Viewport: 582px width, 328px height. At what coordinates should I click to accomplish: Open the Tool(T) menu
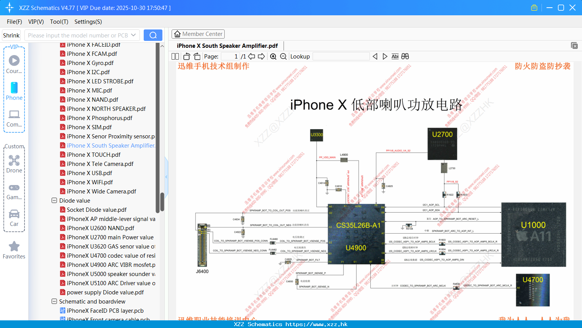(59, 22)
